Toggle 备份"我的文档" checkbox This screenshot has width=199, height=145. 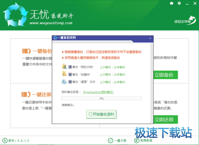[x=70, y=67]
